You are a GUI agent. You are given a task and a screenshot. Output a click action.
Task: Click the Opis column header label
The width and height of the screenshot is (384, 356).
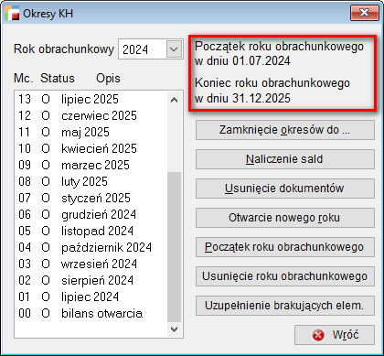tap(108, 79)
